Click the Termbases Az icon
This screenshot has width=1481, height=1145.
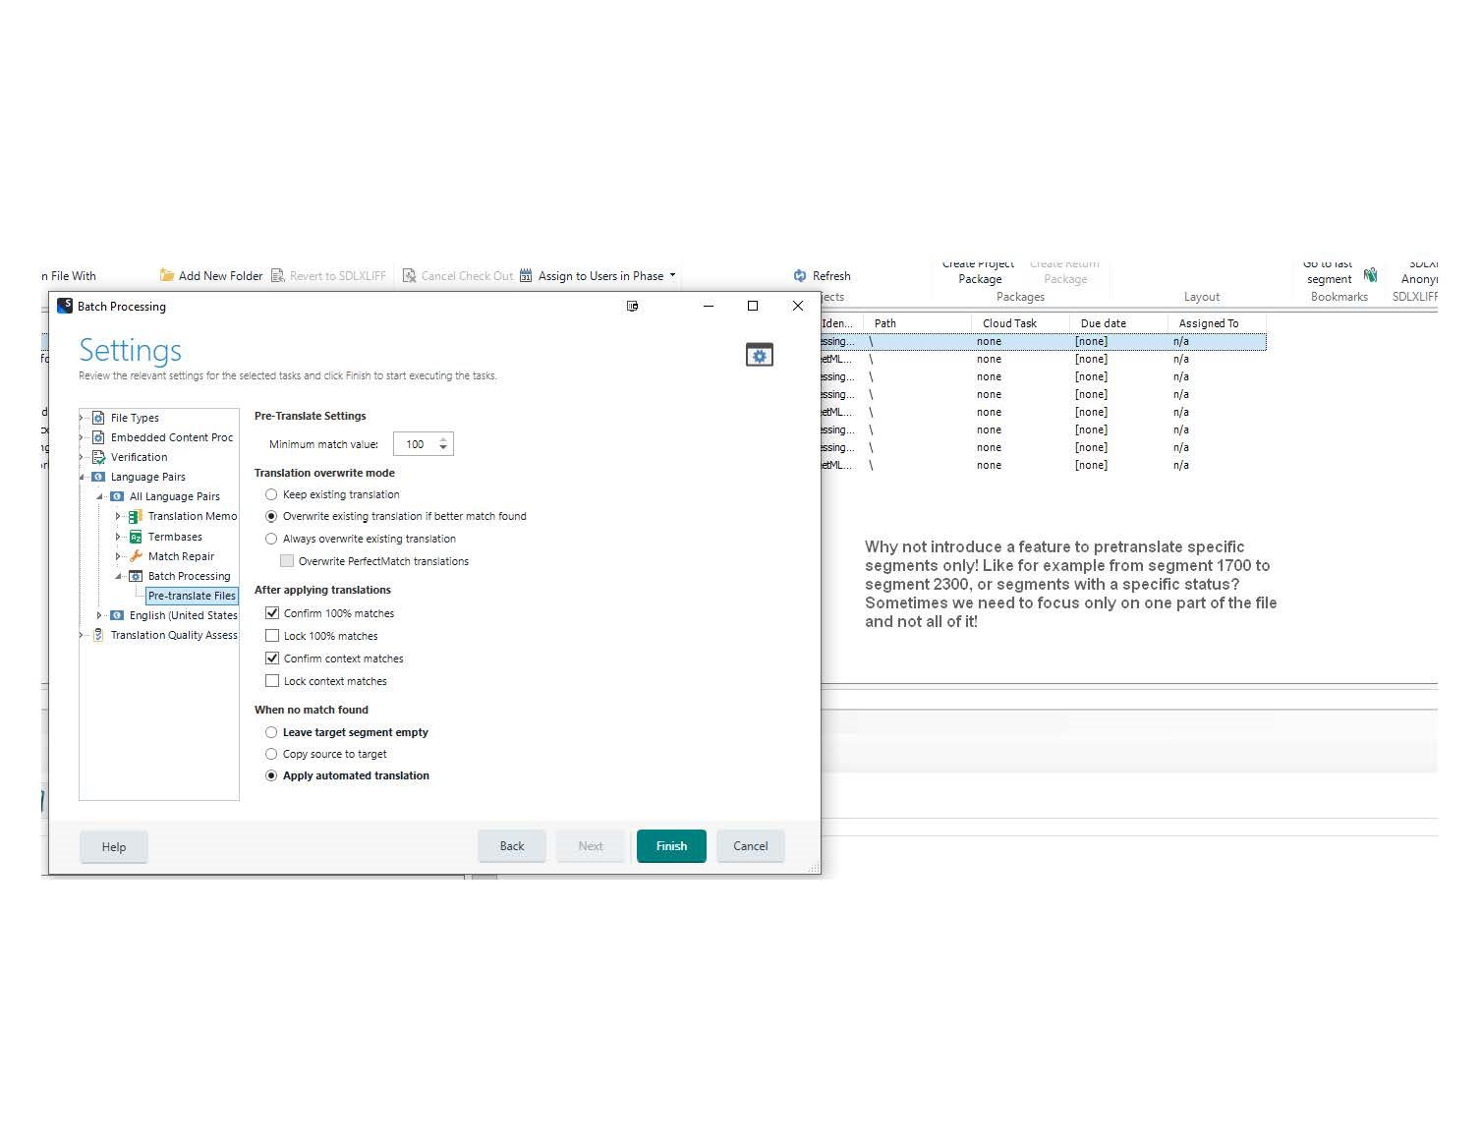(136, 537)
